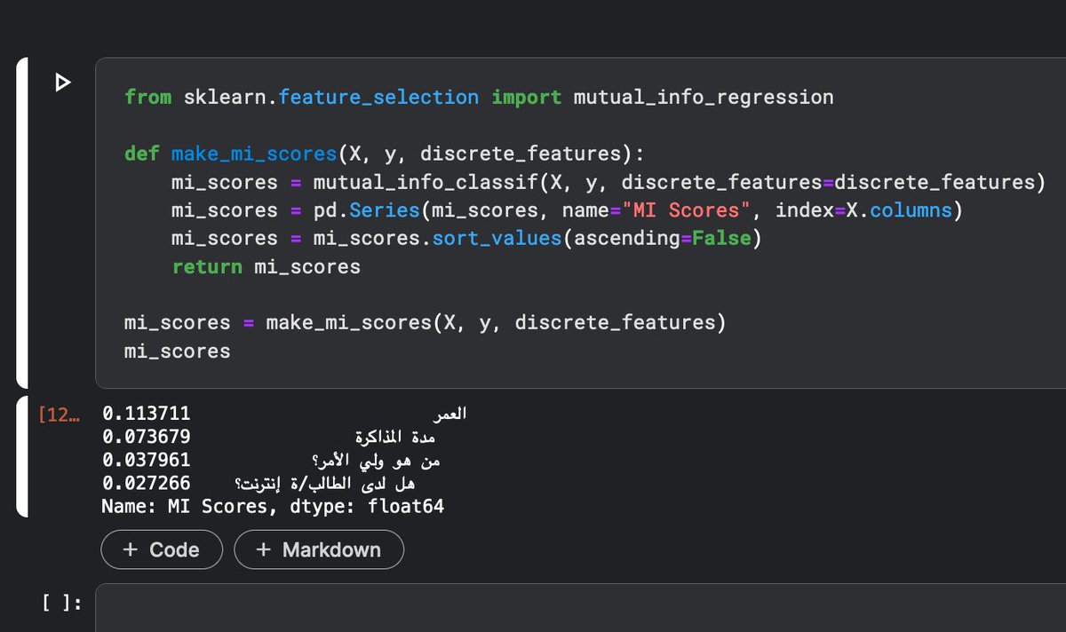This screenshot has width=1066, height=632.
Task: Click the output value 0.113711
Action: point(146,414)
